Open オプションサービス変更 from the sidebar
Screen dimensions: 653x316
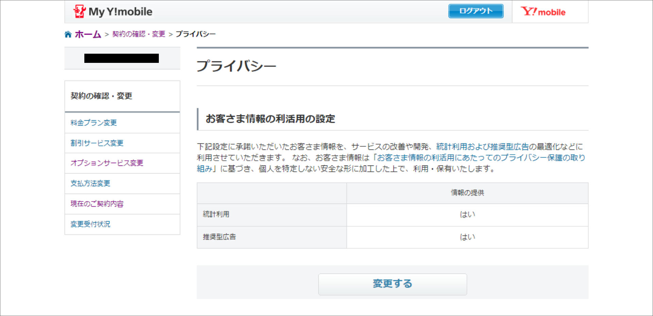pos(107,163)
